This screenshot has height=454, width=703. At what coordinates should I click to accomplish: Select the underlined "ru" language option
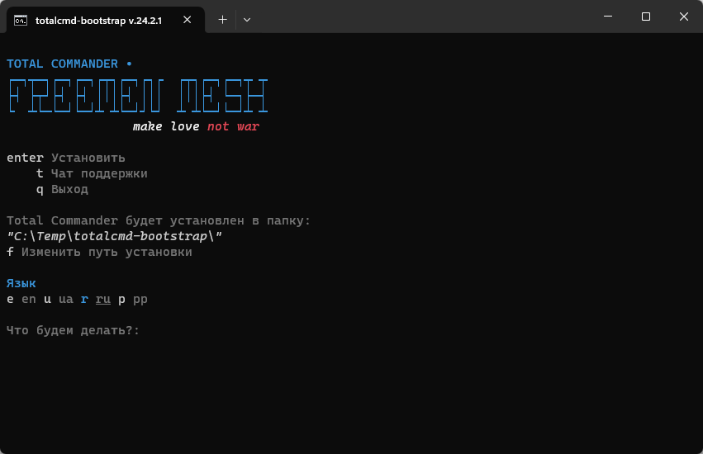(x=102, y=299)
